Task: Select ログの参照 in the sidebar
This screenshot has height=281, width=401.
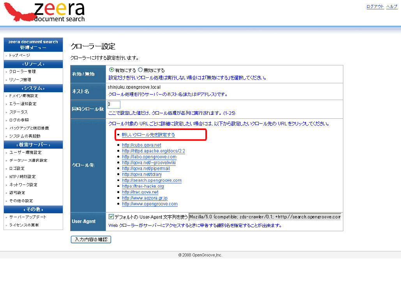Action: pos(19,120)
